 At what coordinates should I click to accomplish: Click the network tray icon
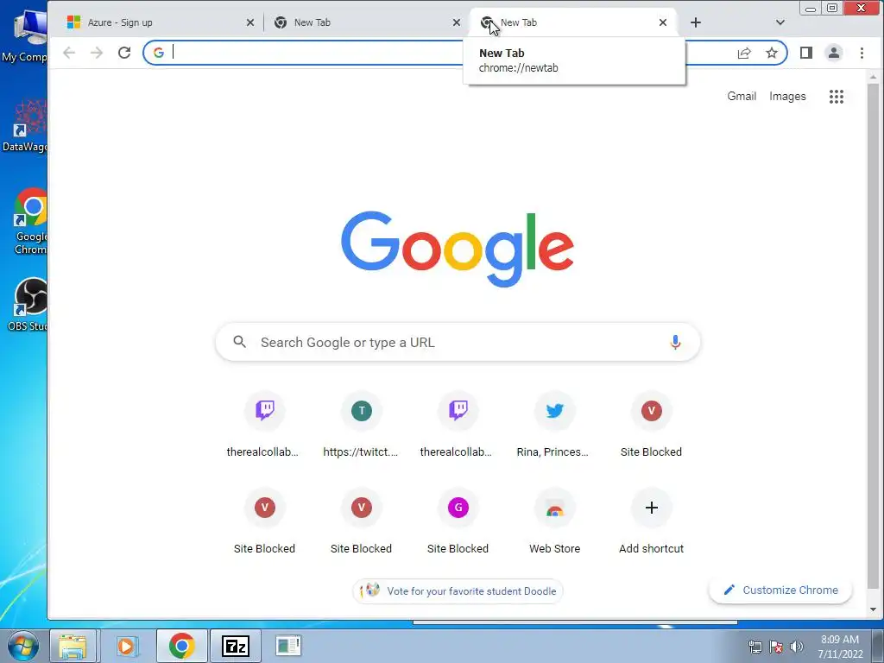755,647
